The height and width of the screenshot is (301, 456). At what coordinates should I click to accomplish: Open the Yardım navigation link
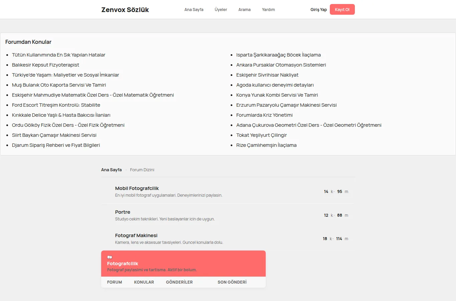click(x=268, y=10)
